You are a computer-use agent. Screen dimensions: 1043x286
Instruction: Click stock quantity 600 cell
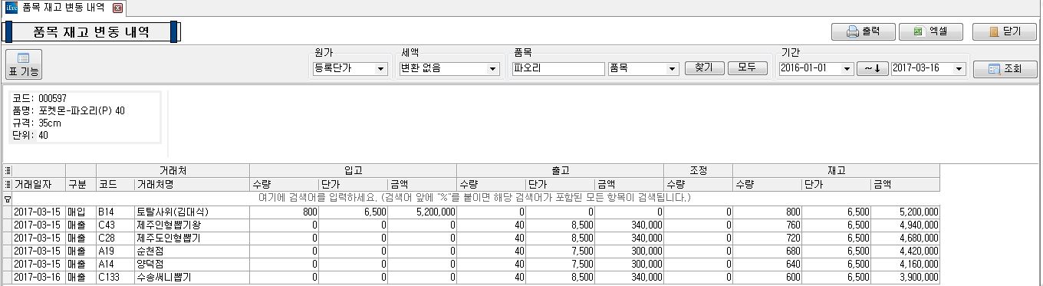767,277
